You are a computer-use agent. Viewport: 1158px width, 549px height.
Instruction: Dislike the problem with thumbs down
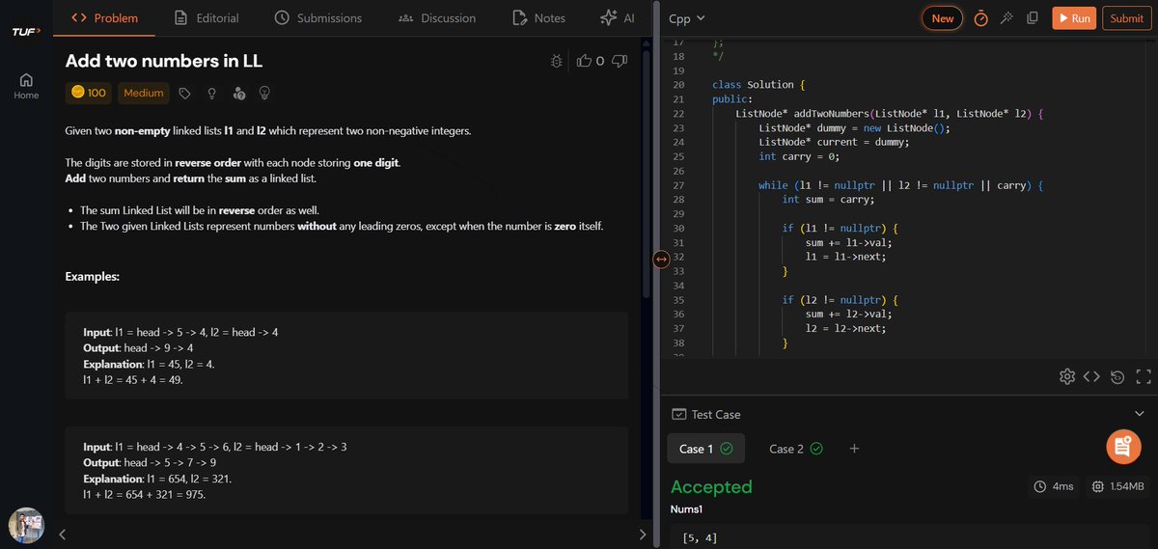tap(620, 61)
